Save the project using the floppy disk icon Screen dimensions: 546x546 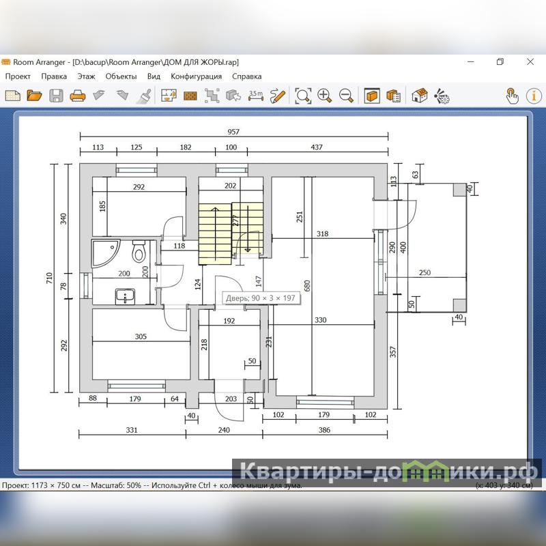56,96
